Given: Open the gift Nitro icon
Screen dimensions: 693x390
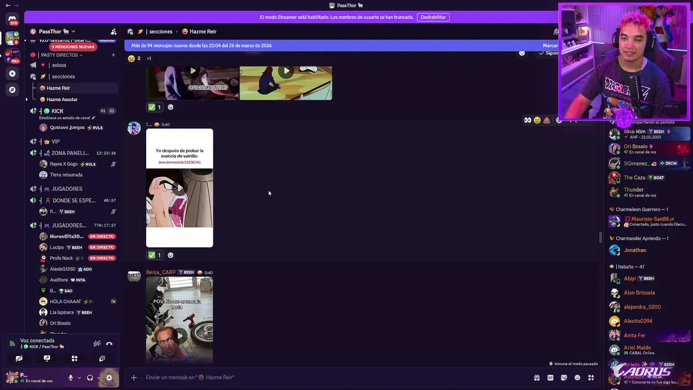Looking at the screenshot, I should [x=537, y=378].
